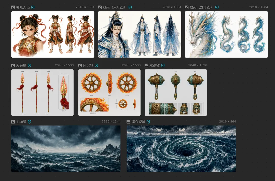Click the 2016 × 864 dimension label
This screenshot has height=181, width=275.
click(x=227, y=121)
